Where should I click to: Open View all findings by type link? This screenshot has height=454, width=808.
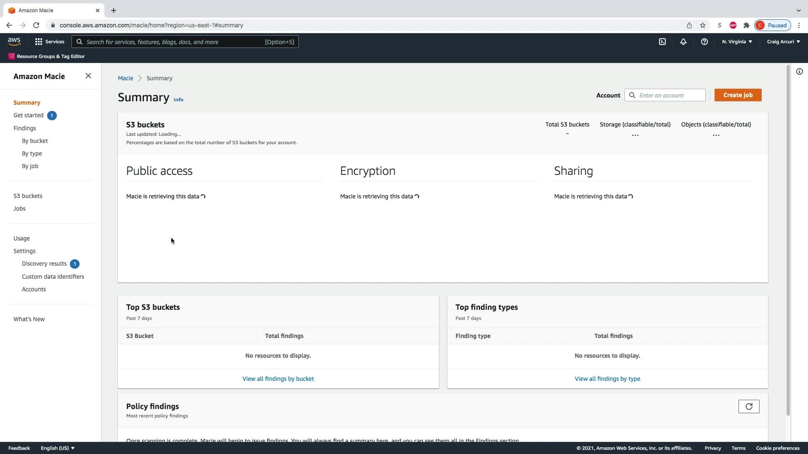click(607, 379)
